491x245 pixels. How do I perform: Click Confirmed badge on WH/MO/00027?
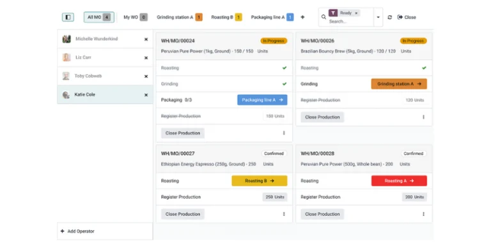[x=274, y=154]
